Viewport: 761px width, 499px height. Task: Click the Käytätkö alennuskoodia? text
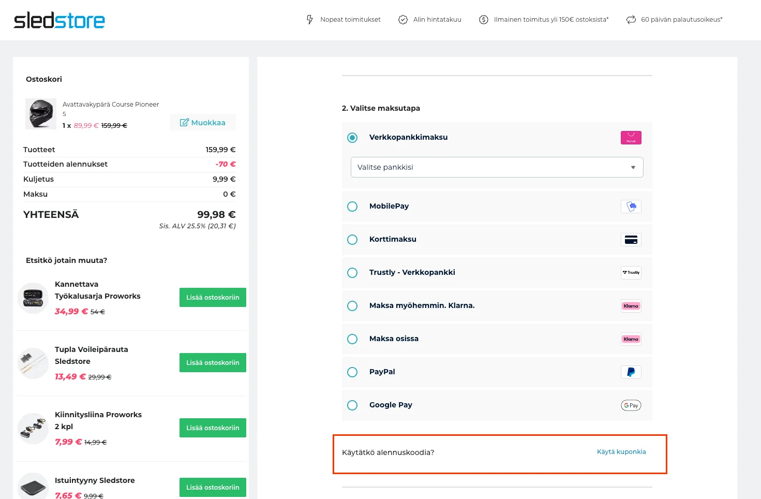click(x=388, y=452)
